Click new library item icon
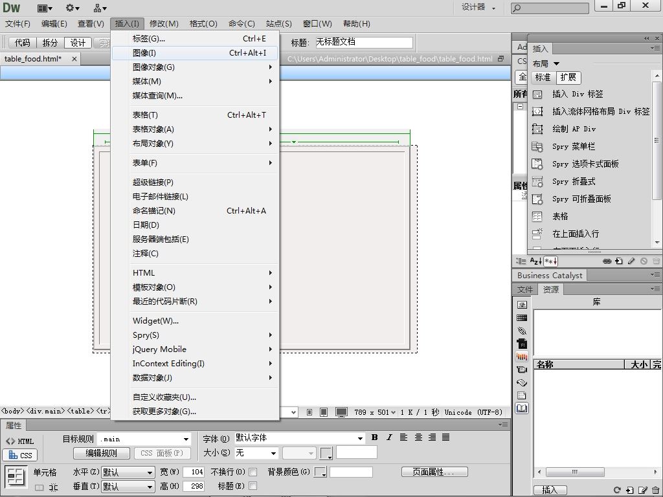Image resolution: width=663 pixels, height=497 pixels. (630, 490)
